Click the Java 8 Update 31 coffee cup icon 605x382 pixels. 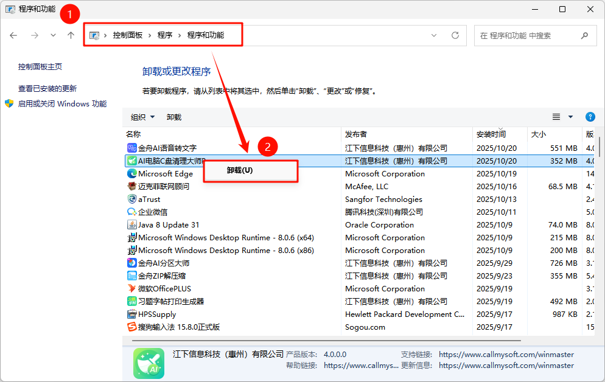click(131, 224)
